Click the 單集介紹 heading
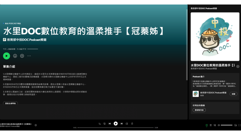The image size is (241, 135). coord(9,67)
